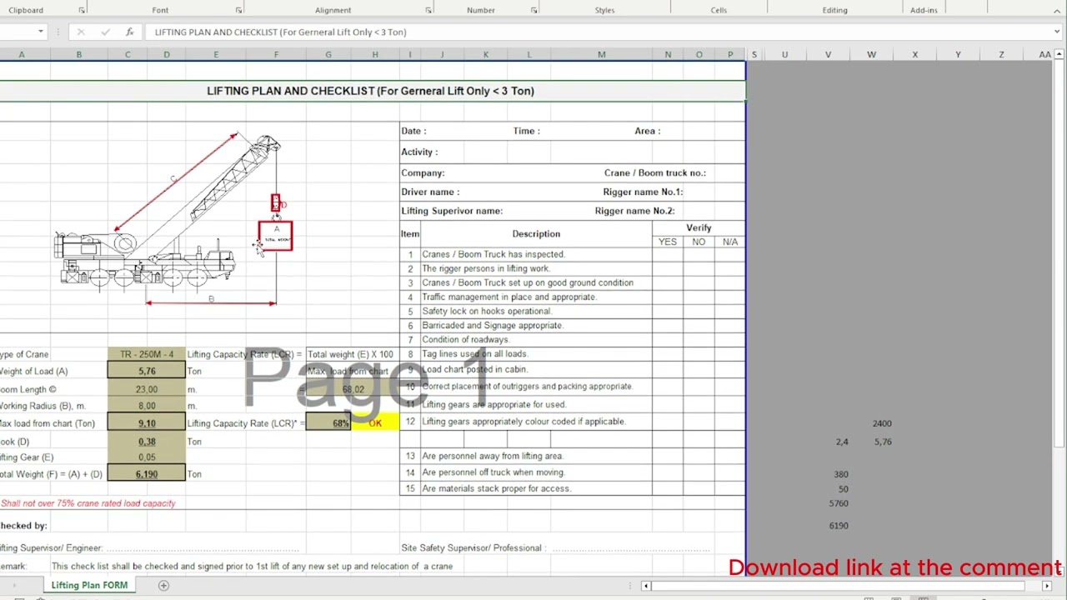Viewport: 1067px width, 600px height.
Task: Select the 68,02 calculation cell
Action: (x=353, y=389)
